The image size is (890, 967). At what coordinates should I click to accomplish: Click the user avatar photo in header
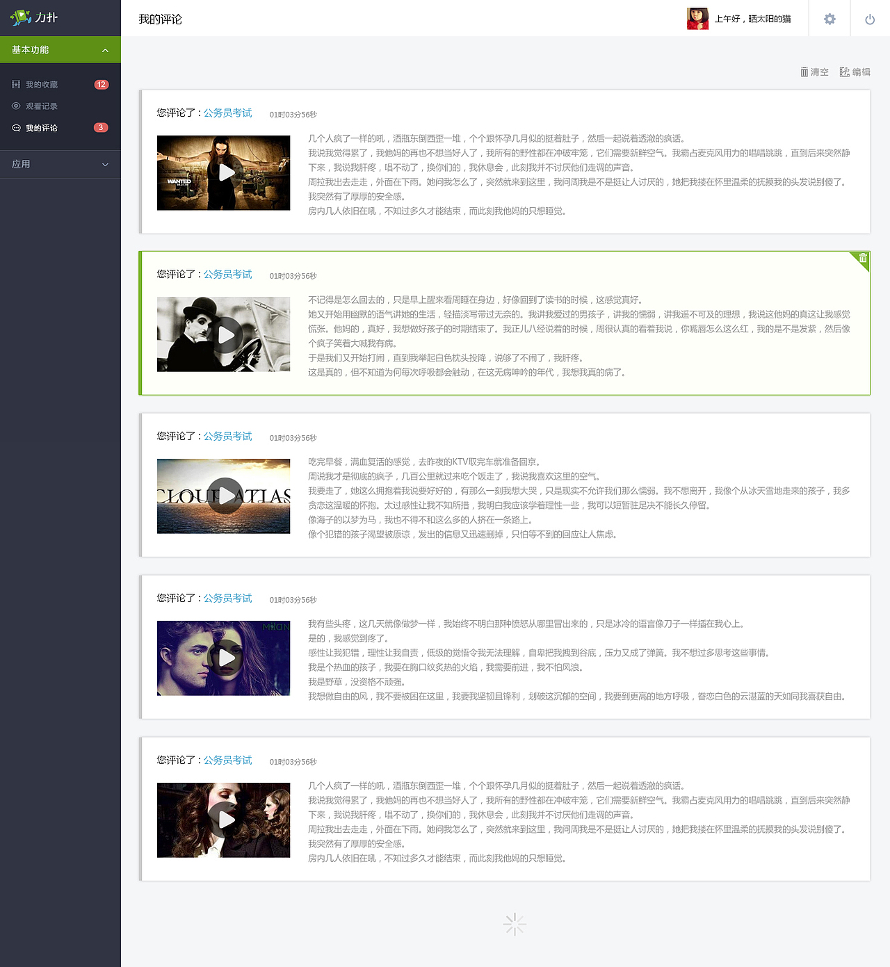point(697,19)
